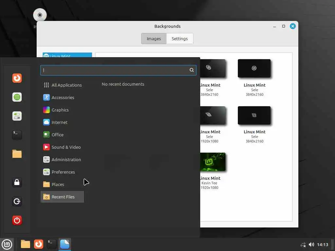Switch to the Images tab in Backgrounds
The image size is (335, 251).
[154, 39]
